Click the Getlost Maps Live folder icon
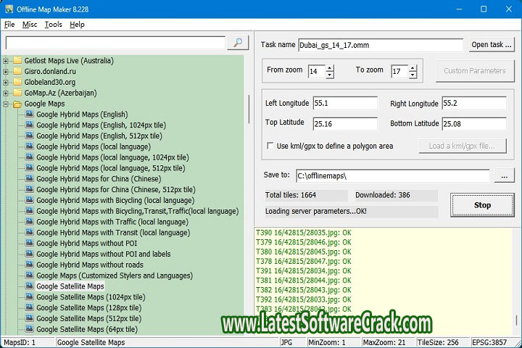Viewport: 522px width, 348px height. [x=17, y=61]
